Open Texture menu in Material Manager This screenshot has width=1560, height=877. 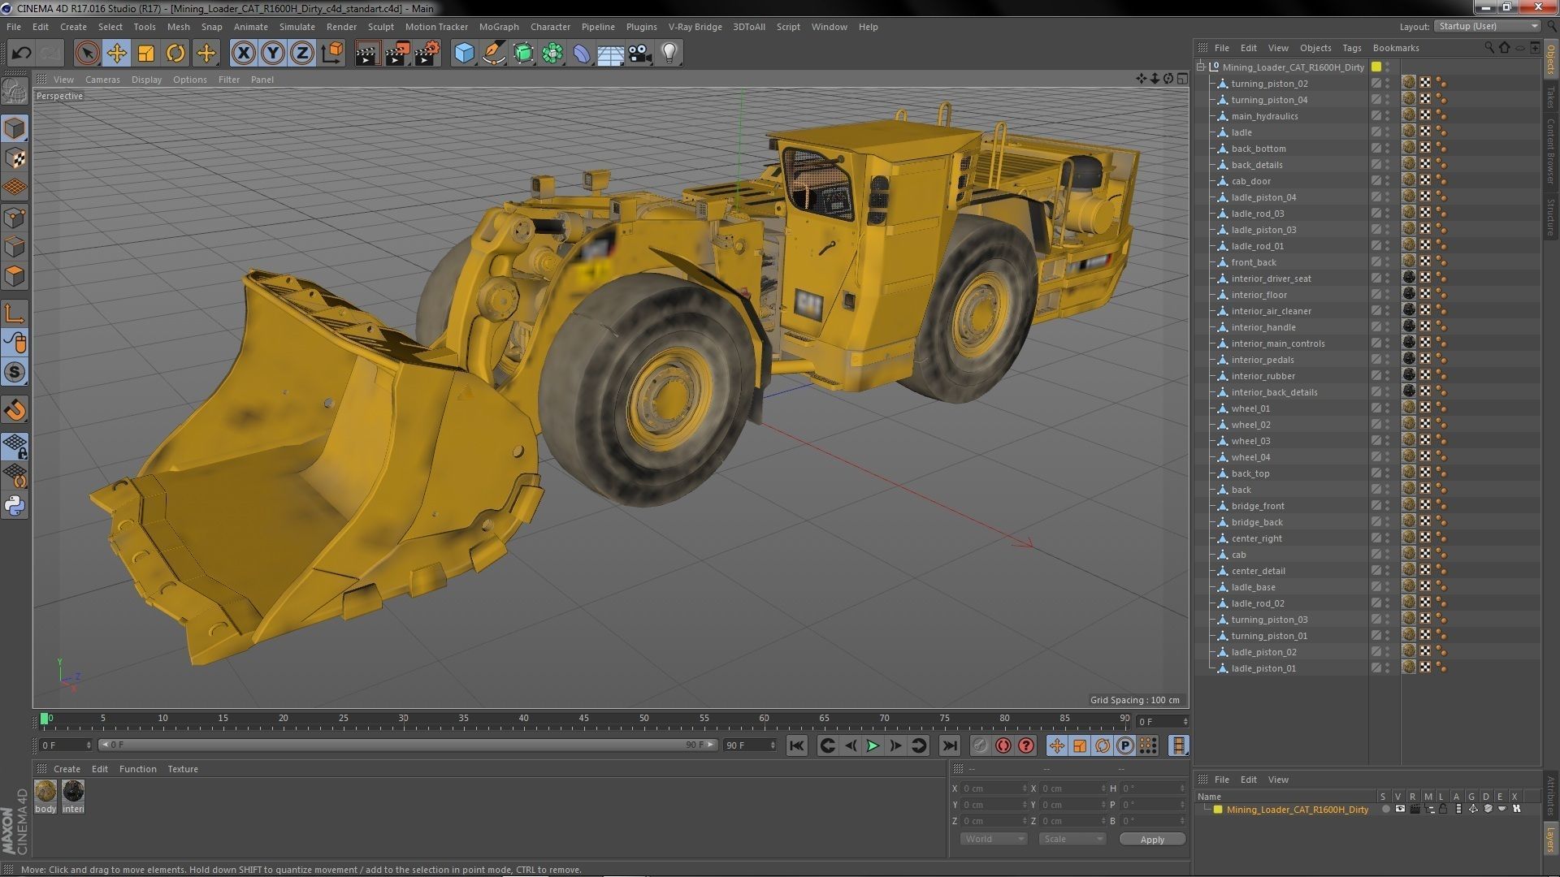[x=183, y=769]
